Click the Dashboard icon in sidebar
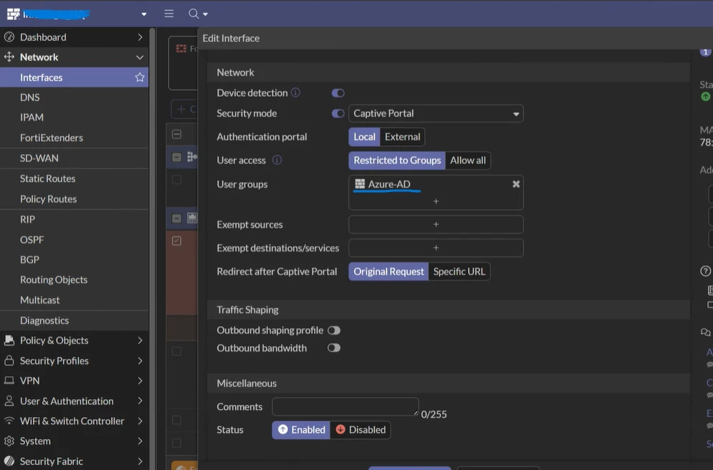 (x=9, y=37)
